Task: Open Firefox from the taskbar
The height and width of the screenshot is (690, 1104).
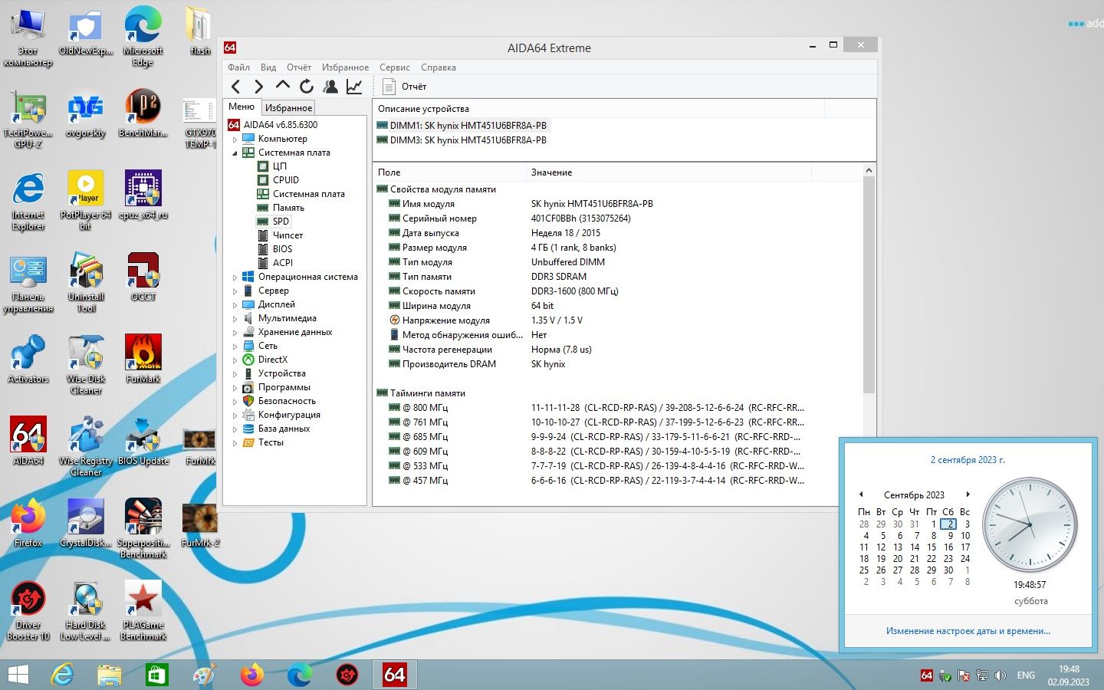Action: [251, 675]
